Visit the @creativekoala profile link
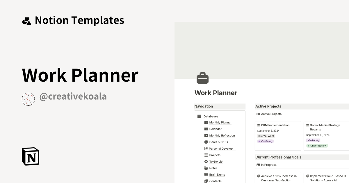 point(73,96)
